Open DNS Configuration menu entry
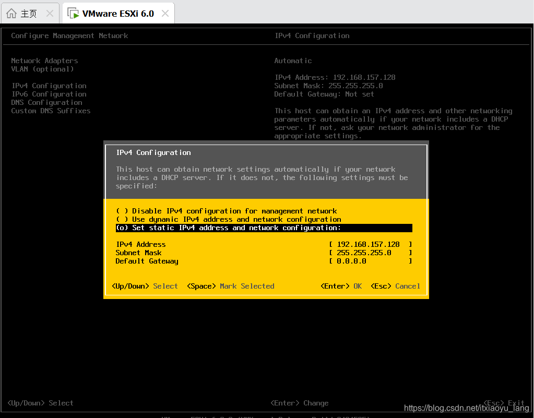This screenshot has height=418, width=534. [46, 102]
